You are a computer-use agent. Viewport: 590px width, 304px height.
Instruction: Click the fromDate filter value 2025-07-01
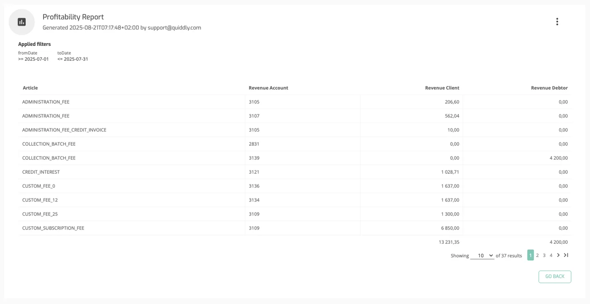[x=34, y=59]
